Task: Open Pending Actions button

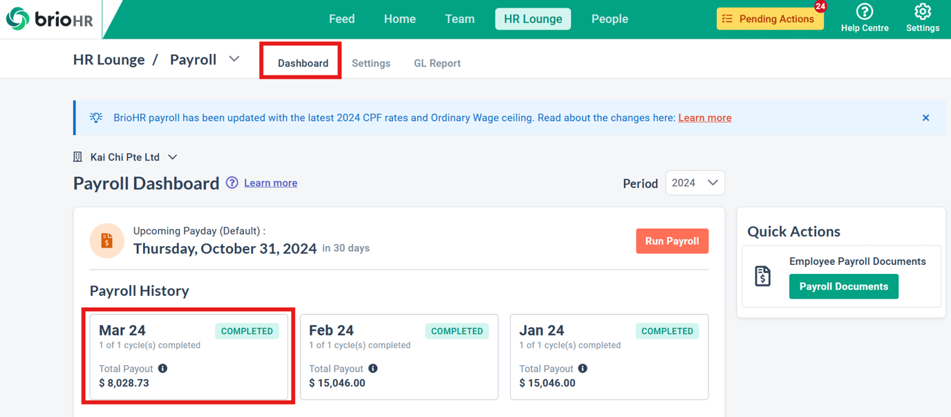Action: tap(770, 19)
